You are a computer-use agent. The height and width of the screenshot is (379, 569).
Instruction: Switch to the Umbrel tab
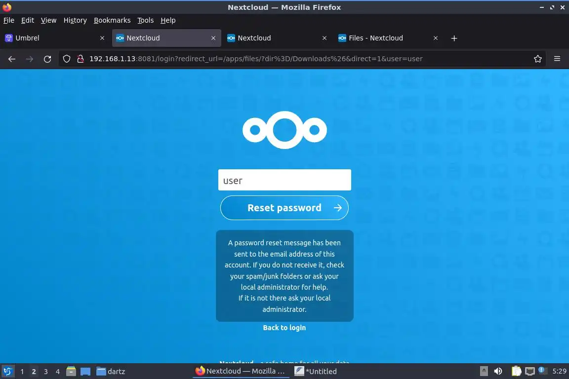tap(54, 38)
